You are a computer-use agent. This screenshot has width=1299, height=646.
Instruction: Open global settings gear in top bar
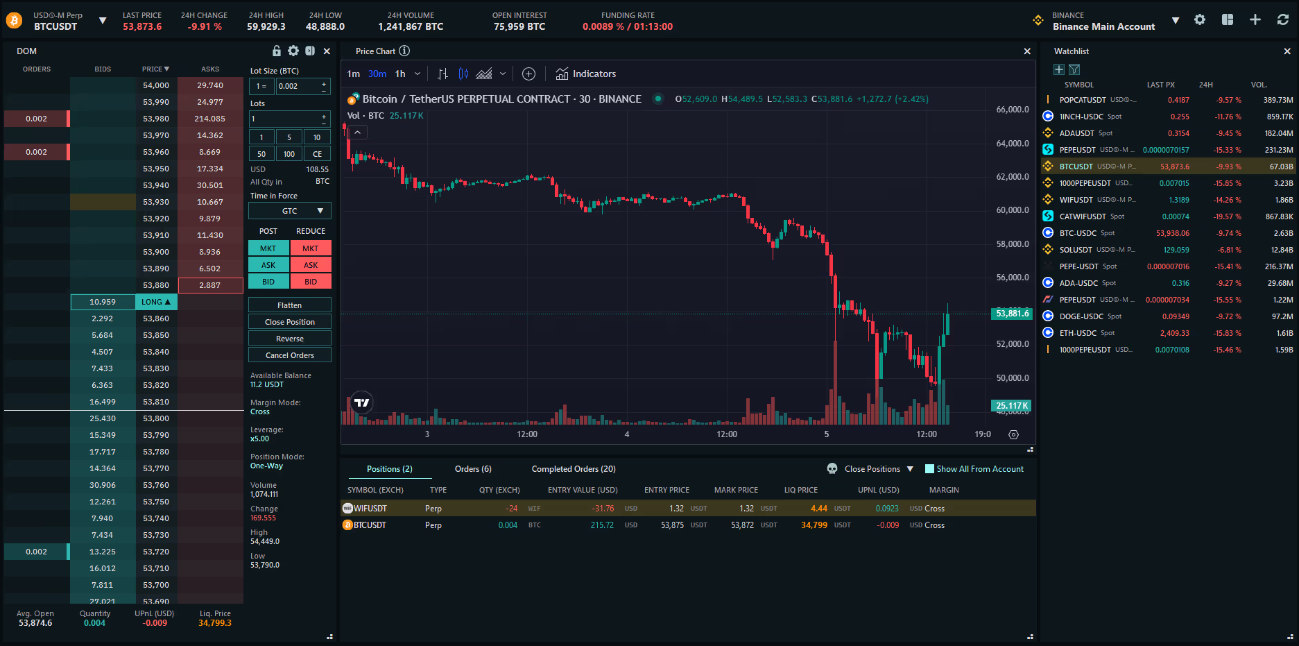pos(1200,20)
